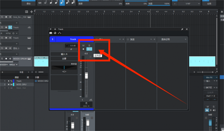Expand the 1/16 quantize value dropdown
Image resolution: width=224 pixels, height=131 pixels.
(199, 4)
